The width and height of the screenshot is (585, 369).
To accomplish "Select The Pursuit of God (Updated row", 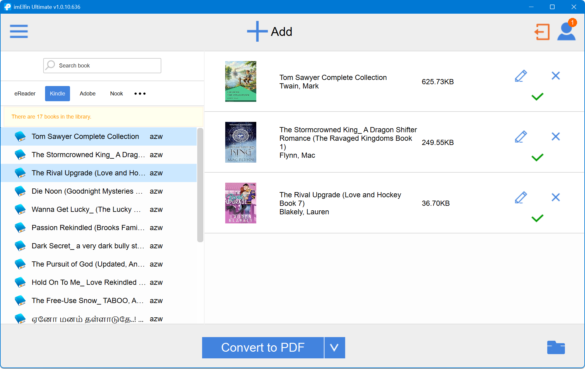I will tap(99, 264).
